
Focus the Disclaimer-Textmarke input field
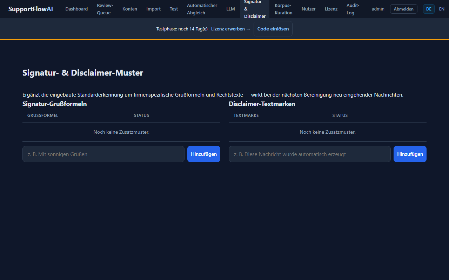tap(310, 154)
